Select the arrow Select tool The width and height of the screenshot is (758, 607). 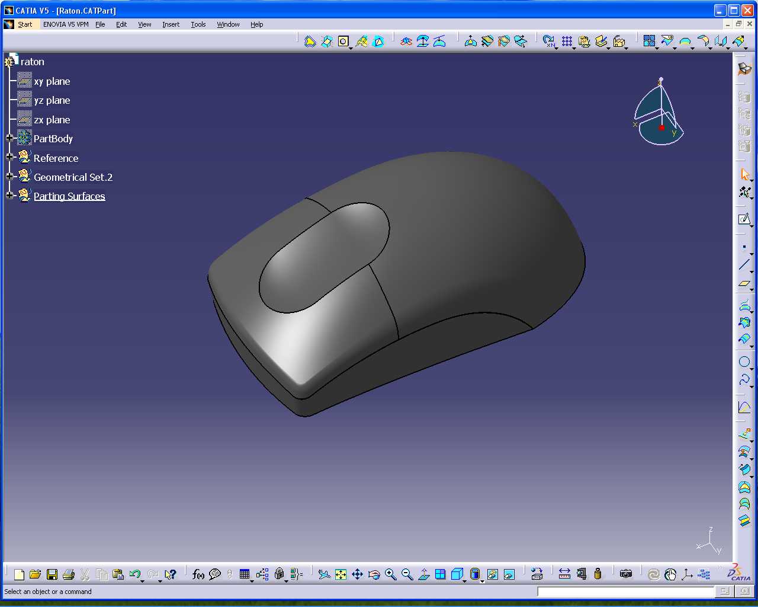744,174
